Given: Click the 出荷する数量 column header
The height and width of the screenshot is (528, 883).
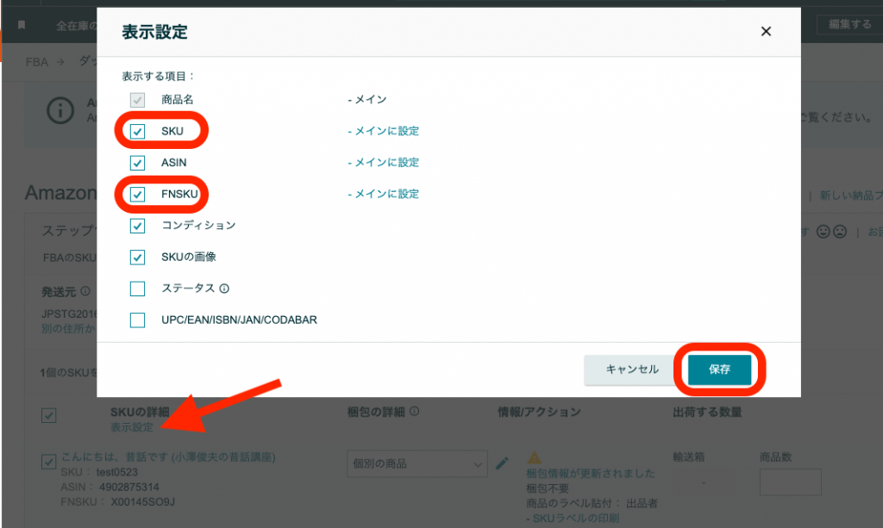Looking at the screenshot, I should [707, 413].
